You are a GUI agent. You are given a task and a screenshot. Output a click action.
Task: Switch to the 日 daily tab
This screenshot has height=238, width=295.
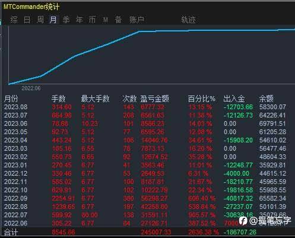[x=27, y=20]
